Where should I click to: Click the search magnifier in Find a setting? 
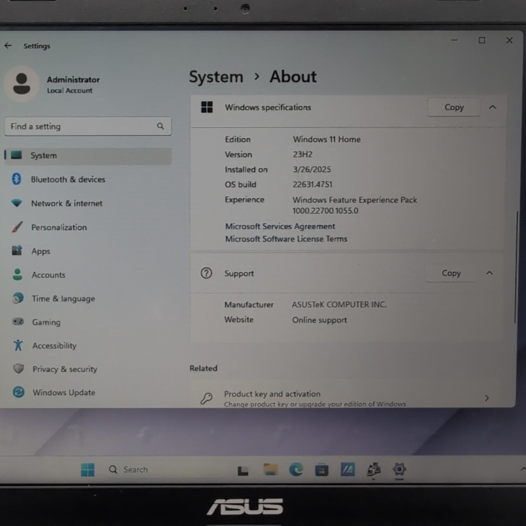pyautogui.click(x=160, y=126)
